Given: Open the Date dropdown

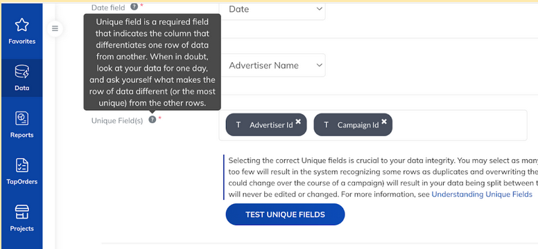Looking at the screenshot, I should coord(272,10).
